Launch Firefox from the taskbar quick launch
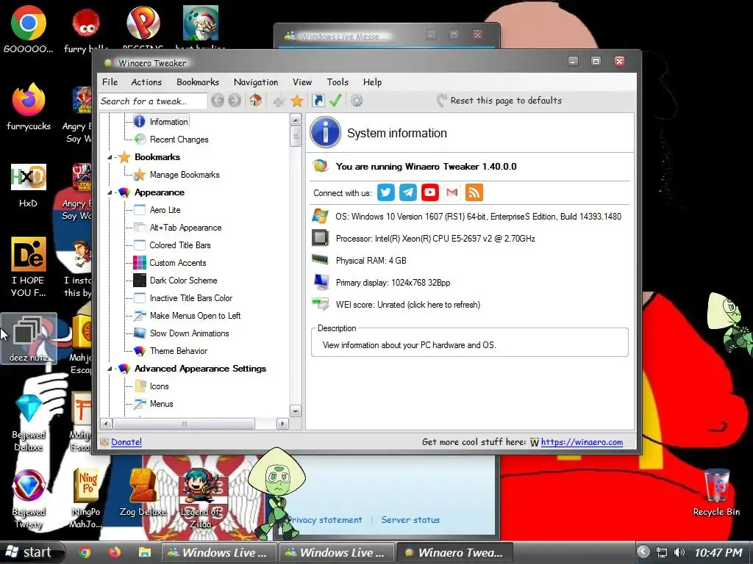This screenshot has width=753, height=564. click(114, 552)
